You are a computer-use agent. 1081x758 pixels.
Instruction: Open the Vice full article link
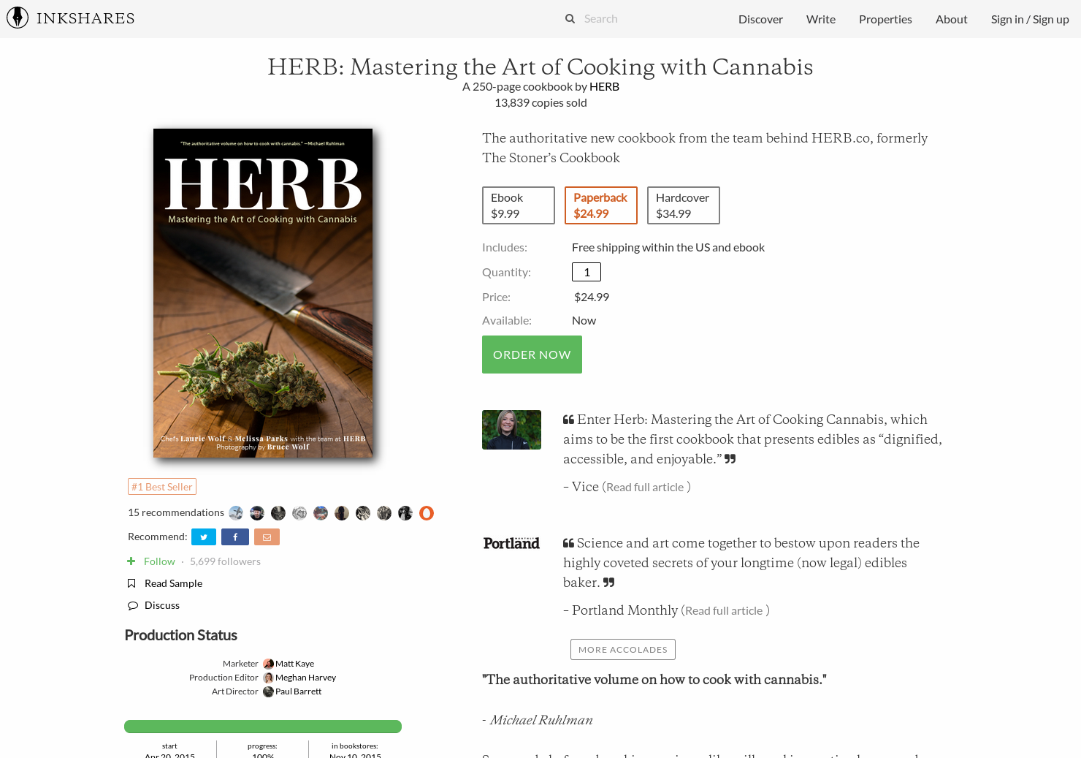pos(645,486)
